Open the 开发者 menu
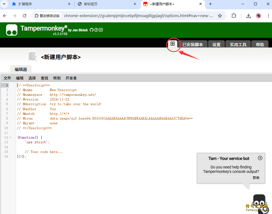The height and width of the screenshot is (214, 272). 71,78
